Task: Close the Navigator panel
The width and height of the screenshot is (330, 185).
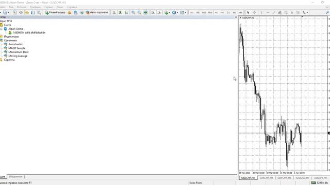Action: pos(236,17)
